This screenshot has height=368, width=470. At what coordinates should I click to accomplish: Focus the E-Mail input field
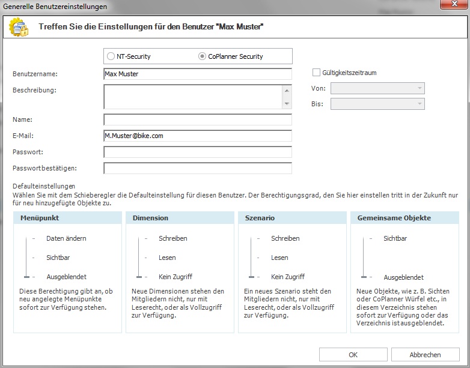tap(198, 136)
